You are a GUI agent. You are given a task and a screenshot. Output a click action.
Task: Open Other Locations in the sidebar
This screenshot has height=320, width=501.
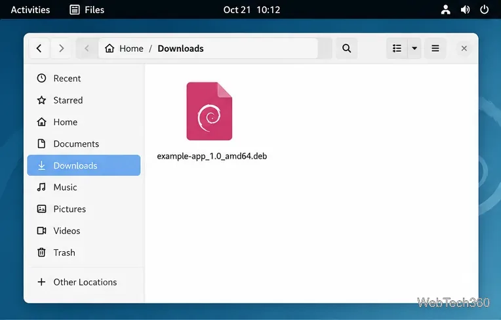[x=84, y=282]
